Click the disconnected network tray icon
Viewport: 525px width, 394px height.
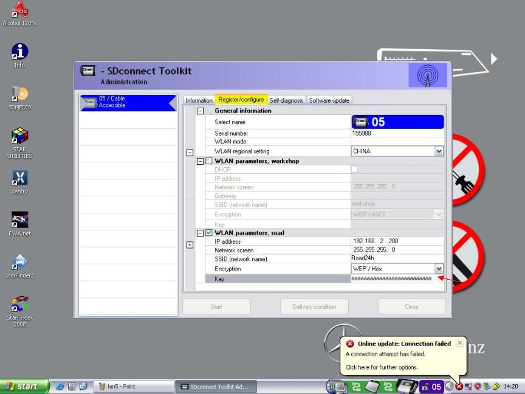[x=468, y=387]
